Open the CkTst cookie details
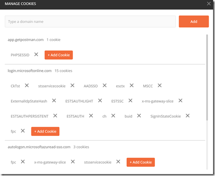The width and height of the screenshot is (215, 176). pos(15,86)
